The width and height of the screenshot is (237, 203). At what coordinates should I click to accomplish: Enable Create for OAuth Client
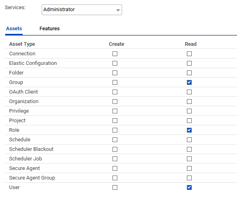tap(115, 92)
